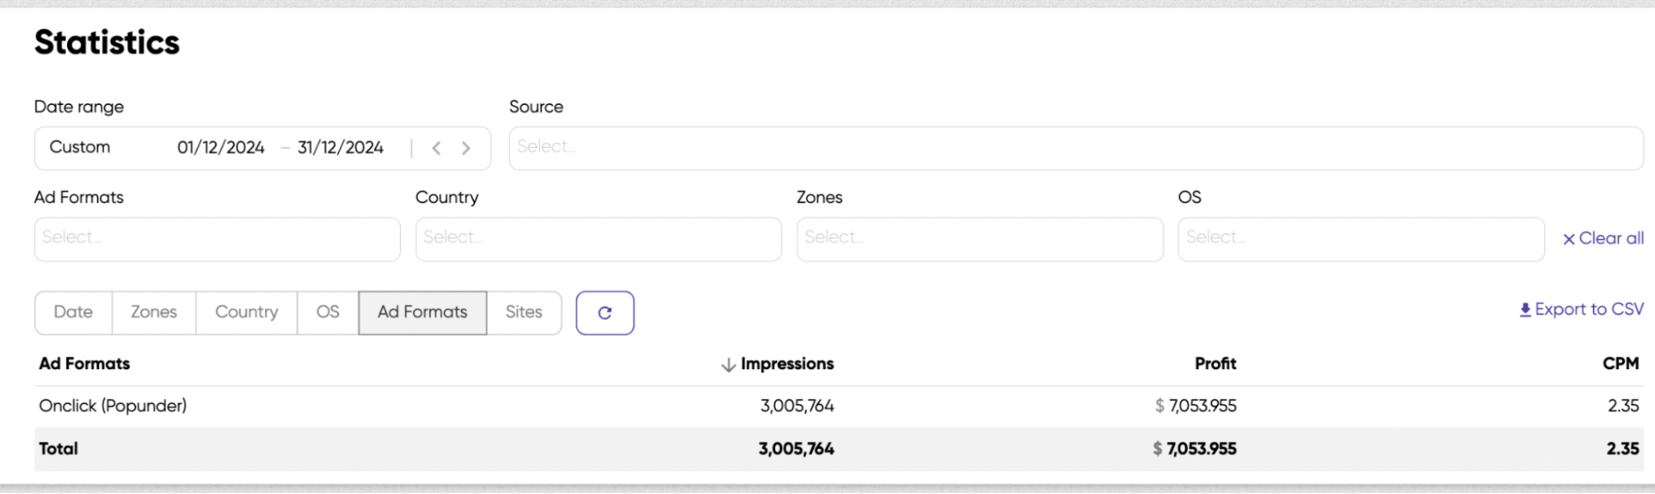Click the end date 31/12/2024 field

click(x=340, y=148)
